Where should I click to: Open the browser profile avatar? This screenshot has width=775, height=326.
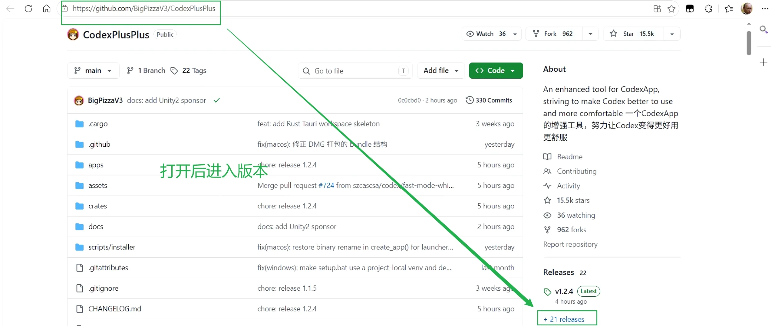click(x=747, y=8)
